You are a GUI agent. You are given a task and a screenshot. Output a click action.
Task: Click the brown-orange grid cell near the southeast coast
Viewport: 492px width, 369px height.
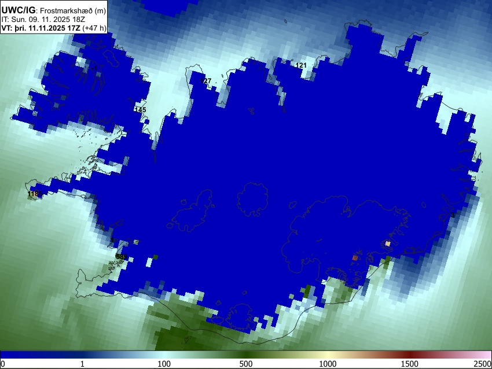[355, 257]
